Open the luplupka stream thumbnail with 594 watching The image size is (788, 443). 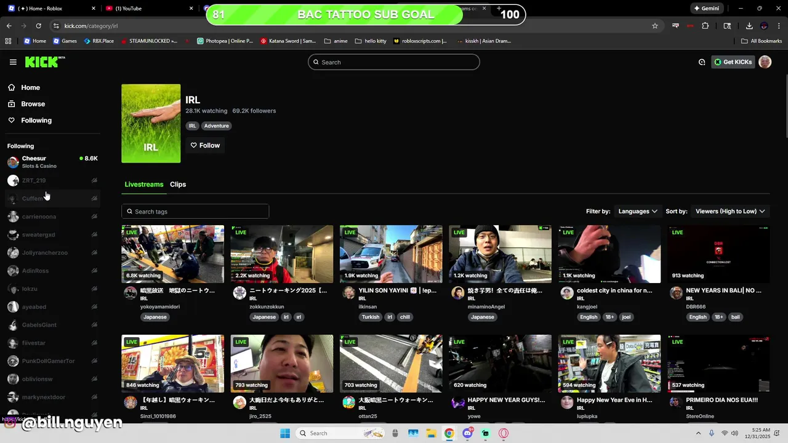coord(609,364)
